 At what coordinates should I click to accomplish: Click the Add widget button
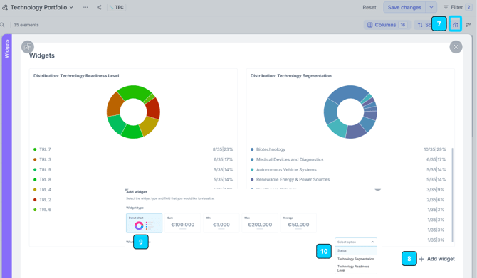coord(437,259)
